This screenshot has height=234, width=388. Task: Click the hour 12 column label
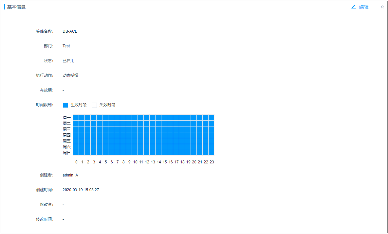coord(147,162)
